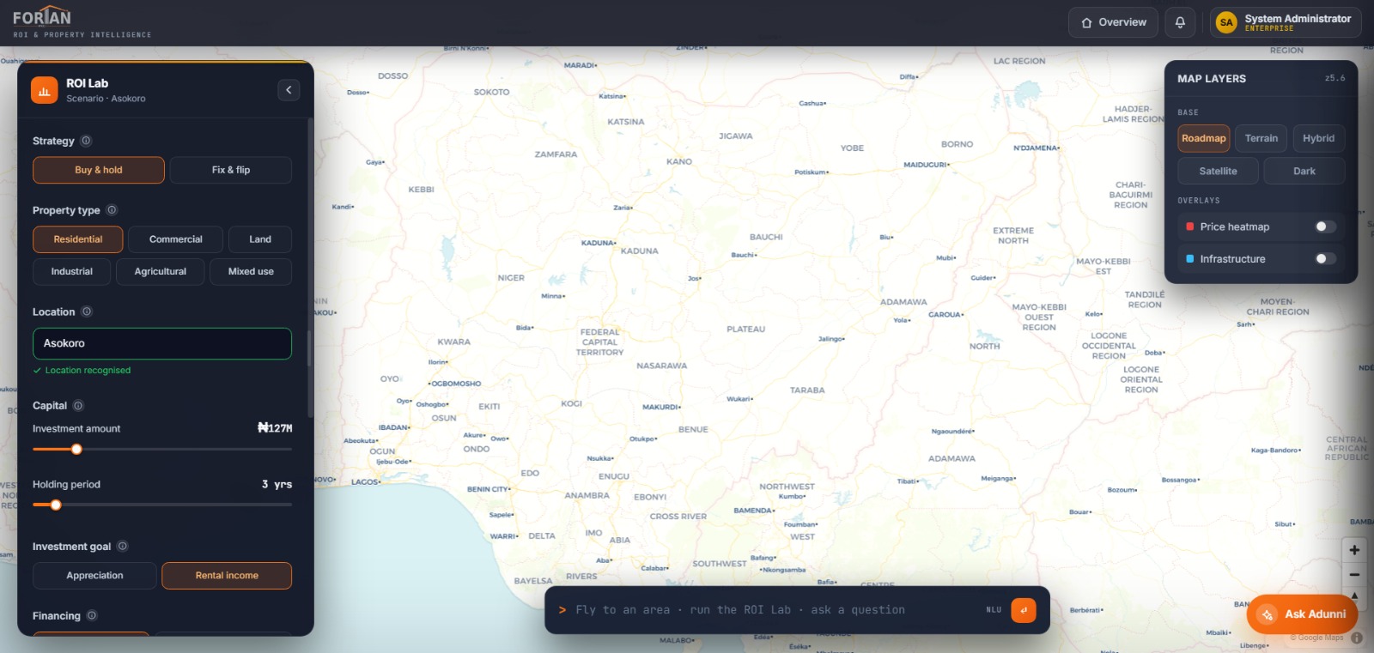1374x653 pixels.
Task: Click the 3 yrs holding period value
Action: pos(277,485)
